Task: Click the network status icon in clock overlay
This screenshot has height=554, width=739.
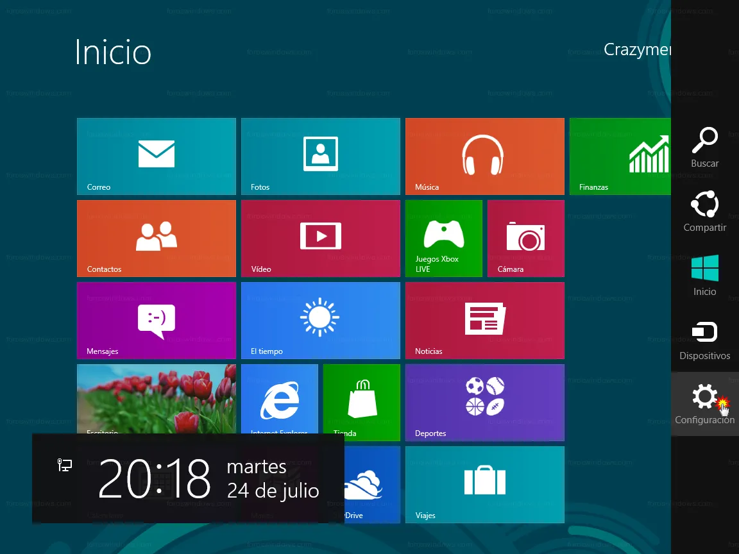Action: click(65, 465)
